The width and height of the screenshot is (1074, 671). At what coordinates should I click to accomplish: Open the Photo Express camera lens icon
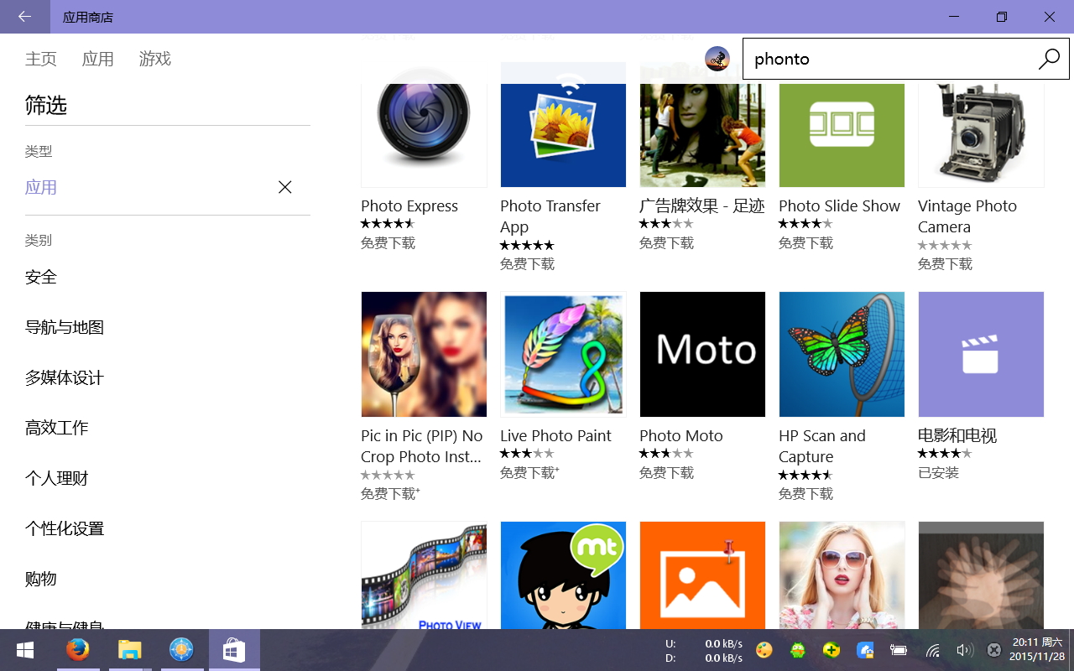(x=424, y=124)
